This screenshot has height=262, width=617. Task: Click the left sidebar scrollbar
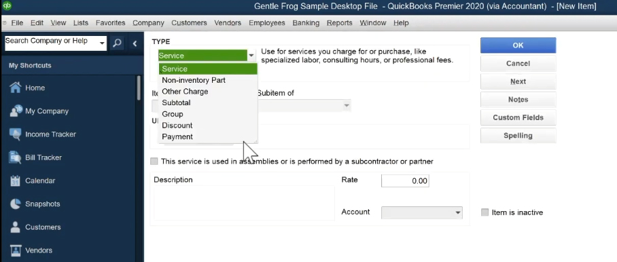coord(139,88)
